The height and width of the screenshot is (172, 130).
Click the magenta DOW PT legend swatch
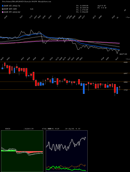click(3, 12)
